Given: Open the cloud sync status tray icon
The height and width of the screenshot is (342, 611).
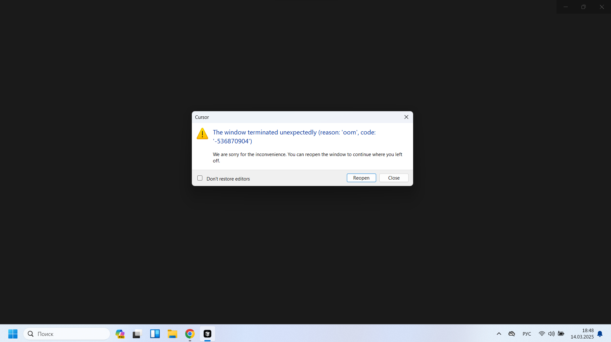Looking at the screenshot, I should click(512, 334).
